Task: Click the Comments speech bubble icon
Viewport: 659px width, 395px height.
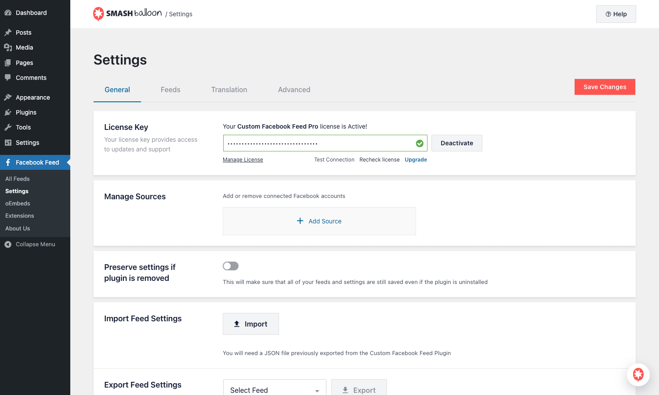Action: coord(8,78)
